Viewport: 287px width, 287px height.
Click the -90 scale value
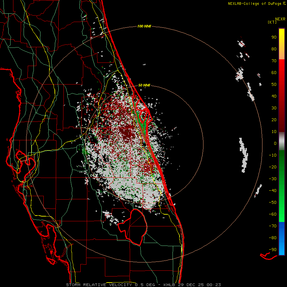coord(273,250)
